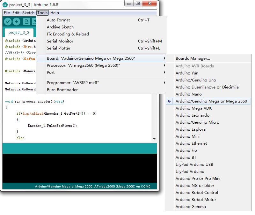Viewport: 255px width, 215px height.
Task: Click the editor scrollbar down arrow
Action: pyautogui.click(x=155, y=139)
